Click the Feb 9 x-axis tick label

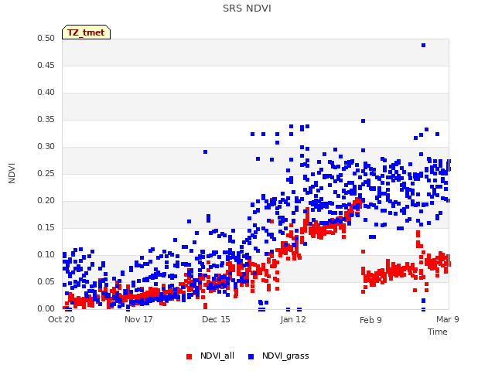click(x=370, y=320)
